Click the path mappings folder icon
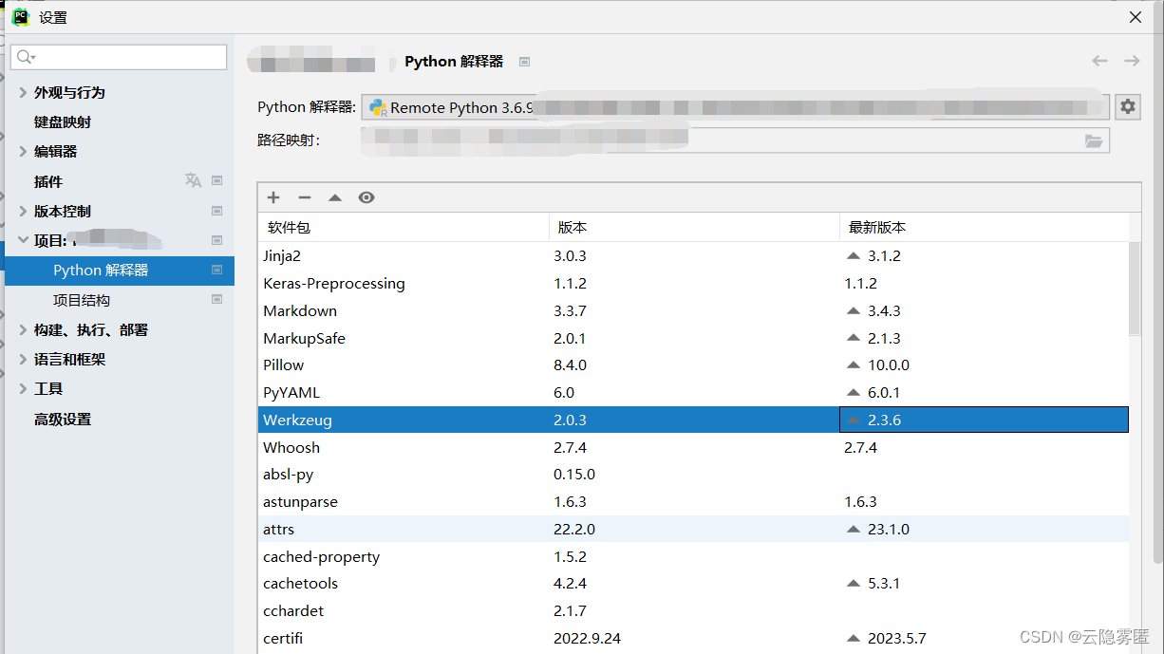Viewport: 1164px width, 654px height. tap(1094, 140)
